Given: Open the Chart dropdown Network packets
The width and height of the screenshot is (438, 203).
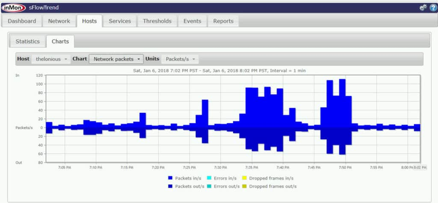Looking at the screenshot, I should pos(116,59).
